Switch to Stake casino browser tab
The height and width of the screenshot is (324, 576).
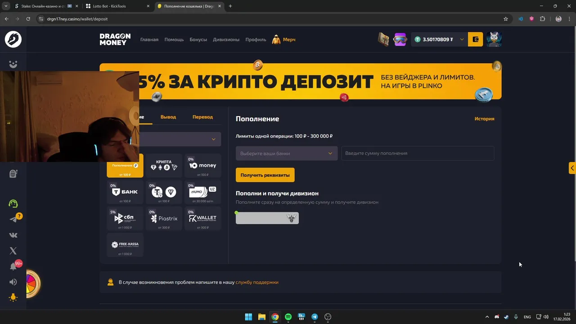pyautogui.click(x=46, y=6)
